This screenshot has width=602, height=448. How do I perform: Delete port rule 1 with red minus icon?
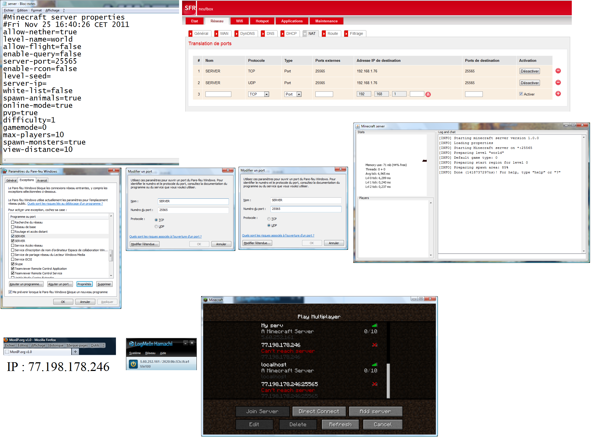[558, 71]
